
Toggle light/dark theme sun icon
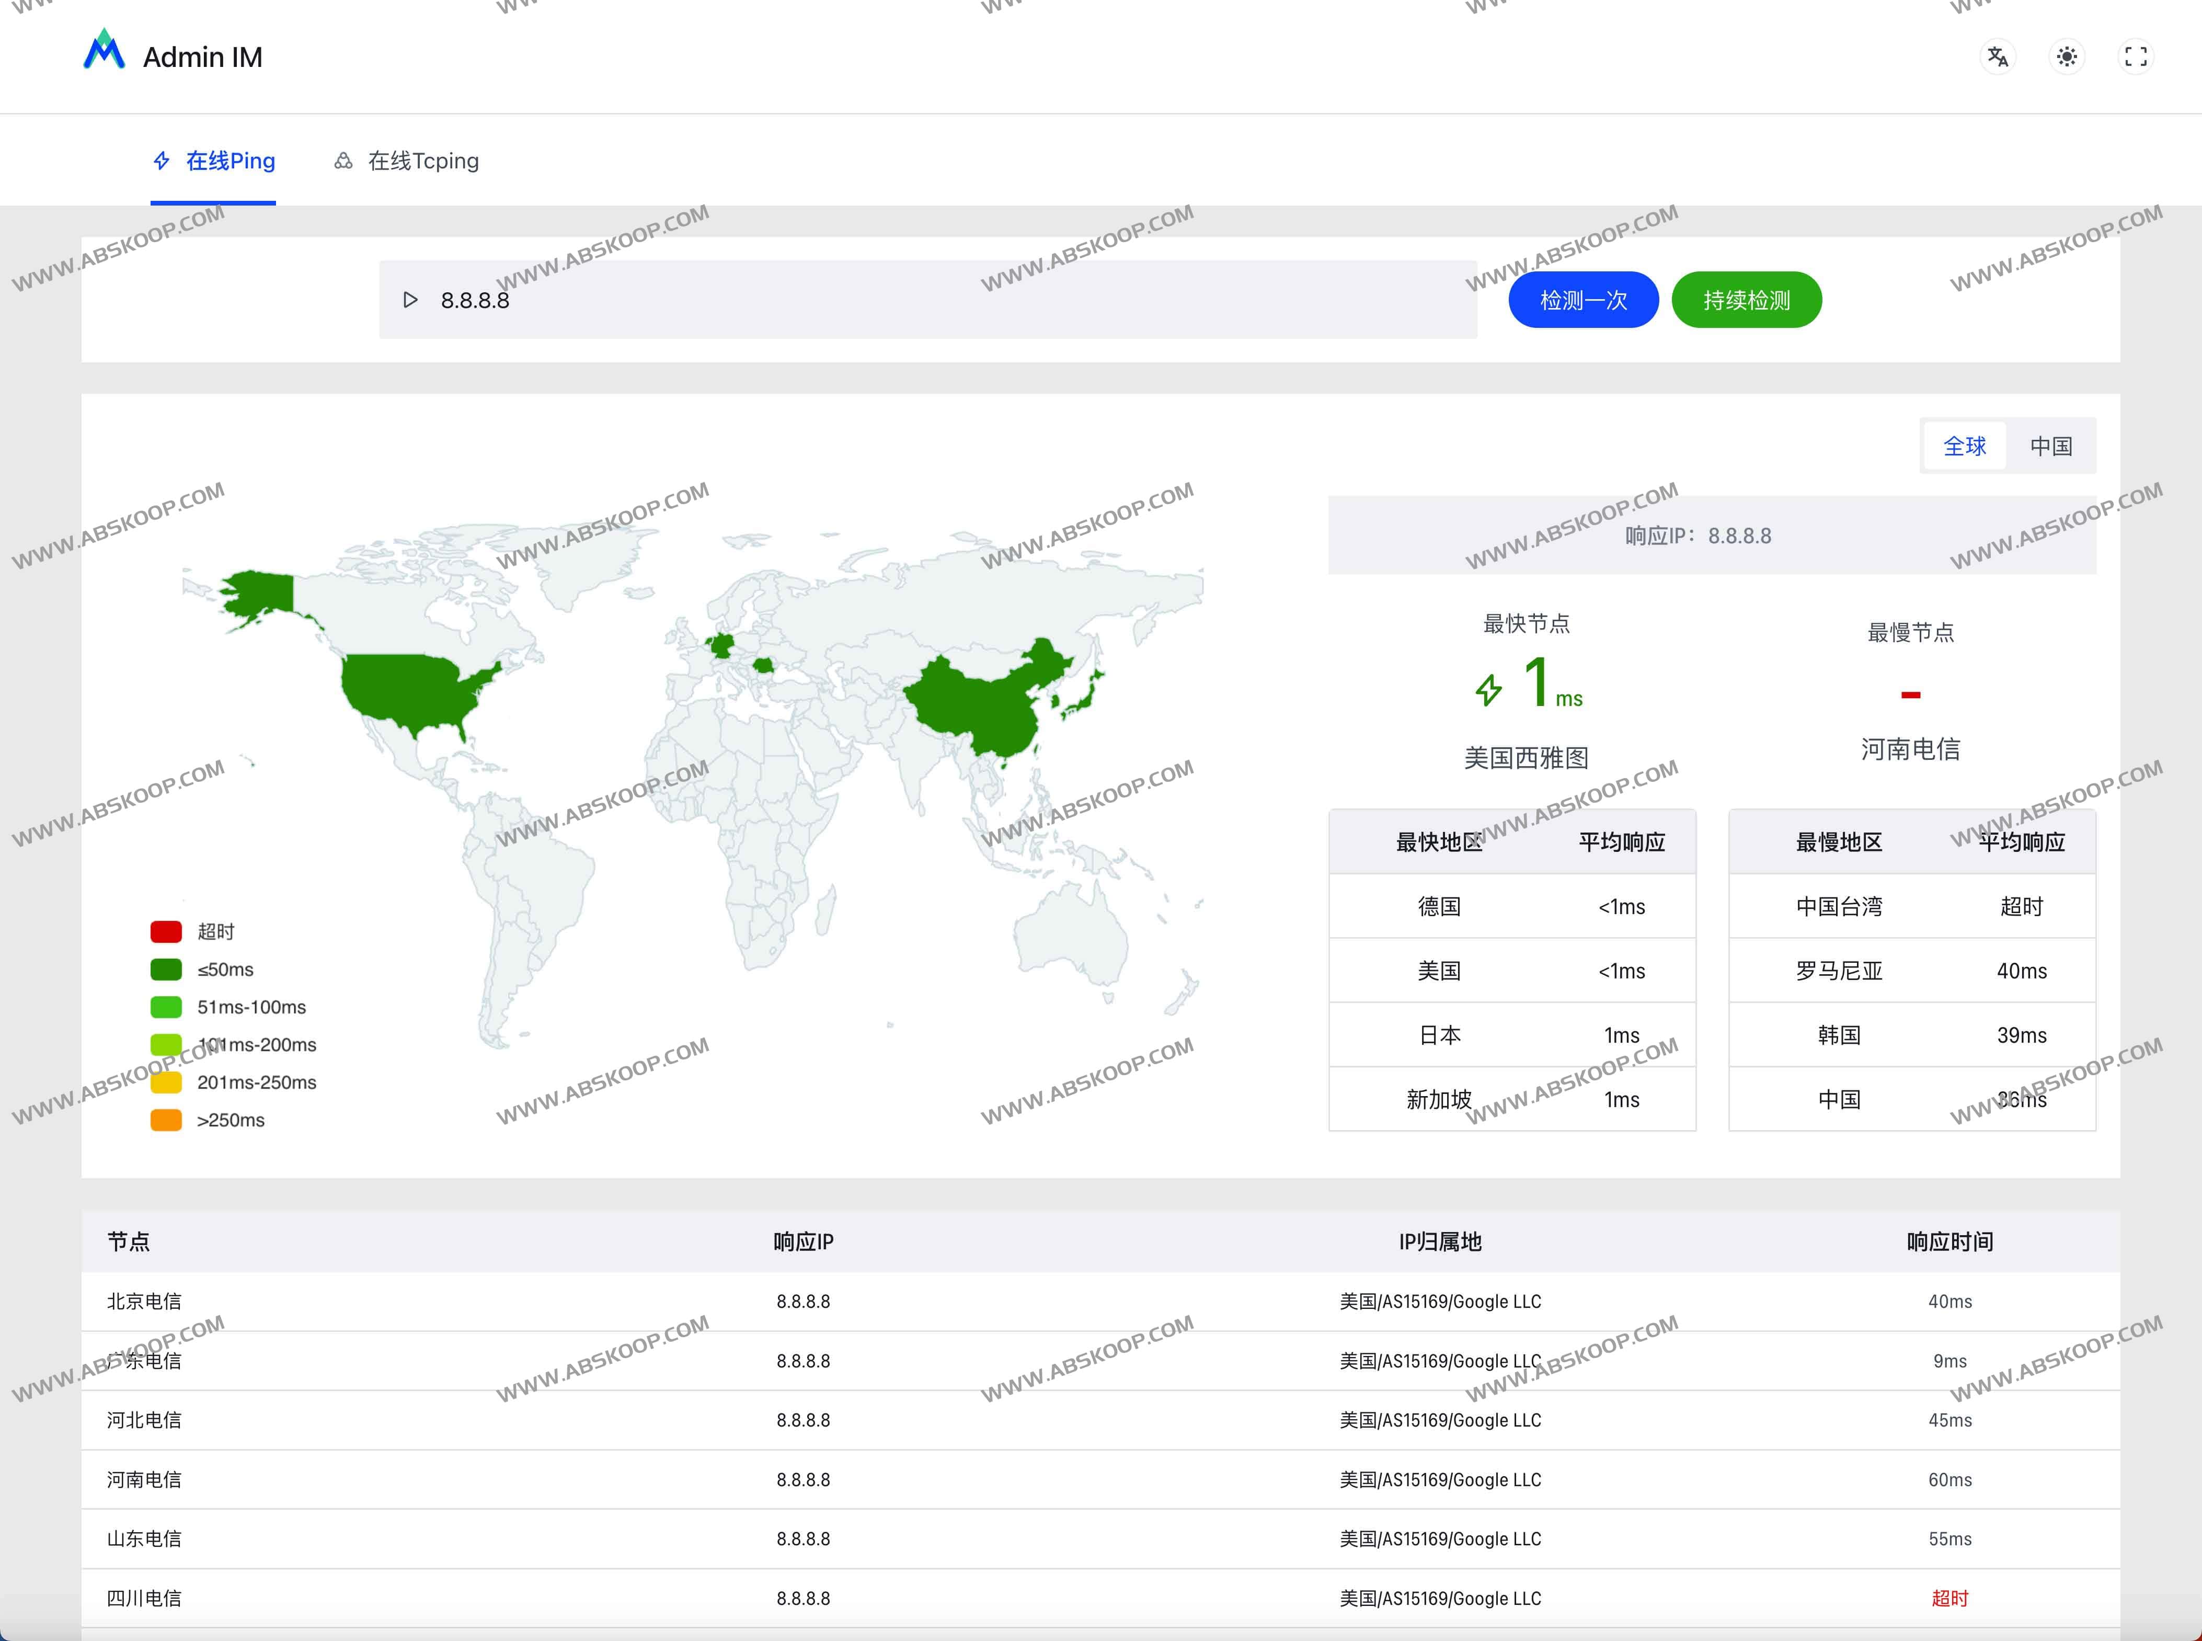2067,56
